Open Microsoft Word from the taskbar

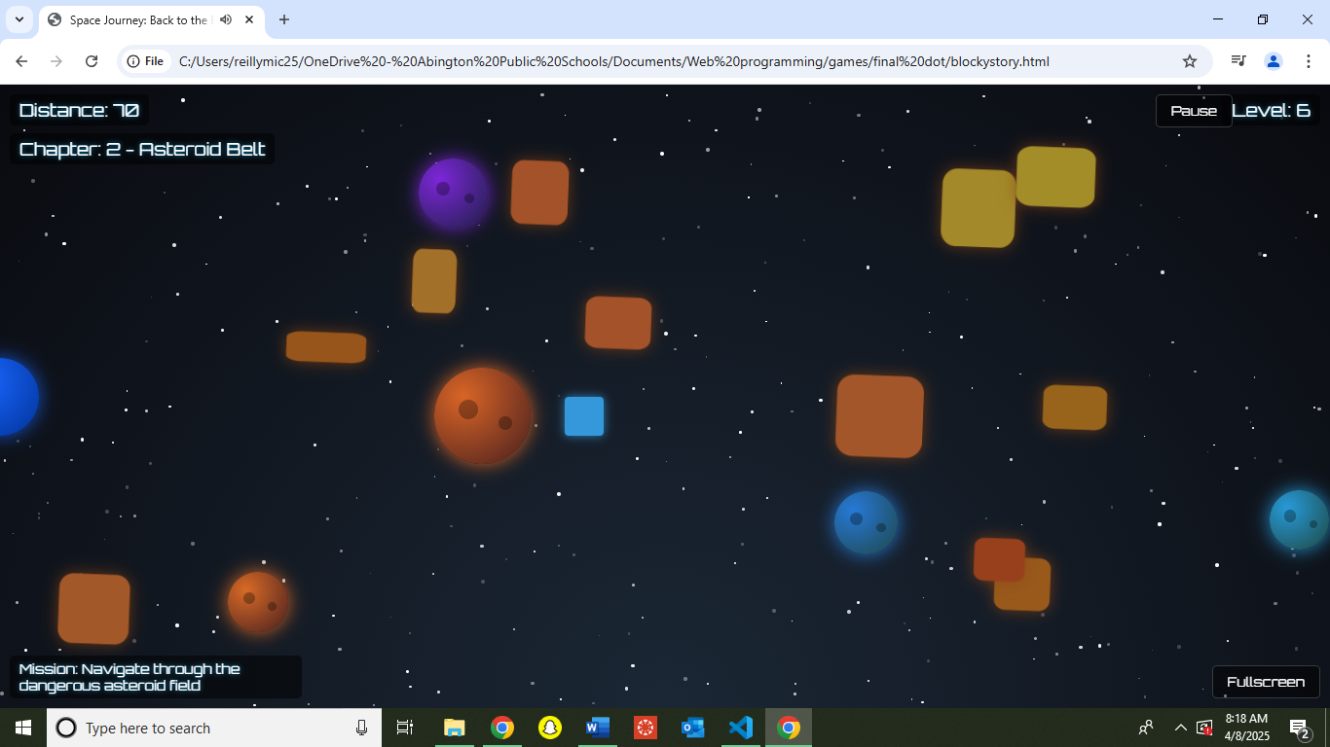[x=597, y=728]
